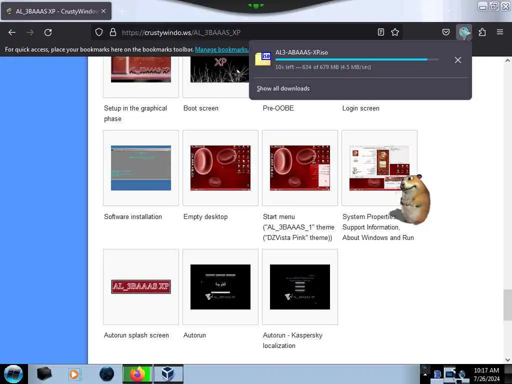Open the Manage bookmarks link
The image size is (512, 384).
click(221, 49)
